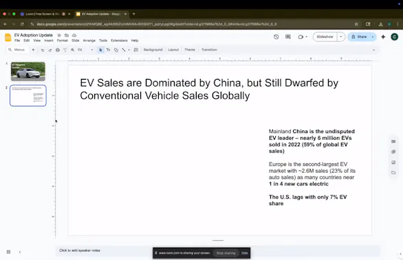
Task: Pick the Line tool
Action: [x=124, y=50]
